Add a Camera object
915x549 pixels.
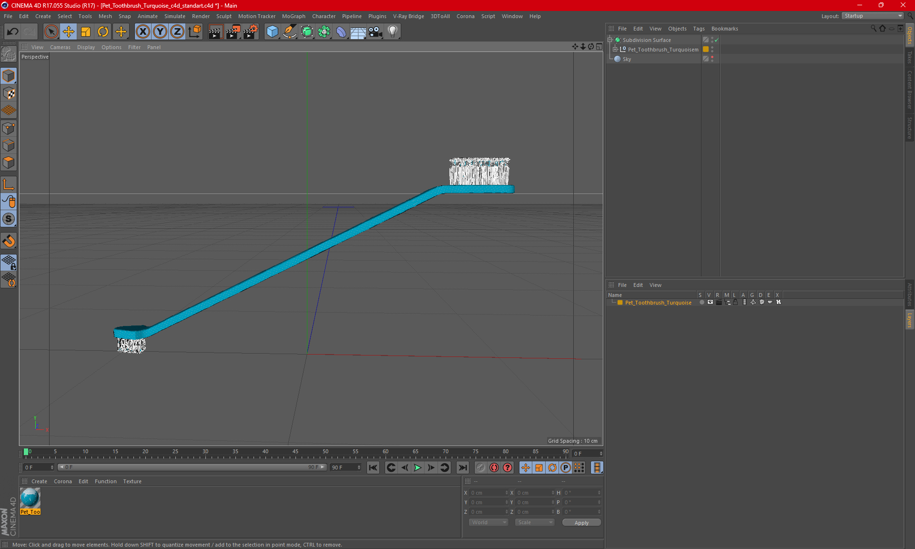pyautogui.click(x=376, y=32)
